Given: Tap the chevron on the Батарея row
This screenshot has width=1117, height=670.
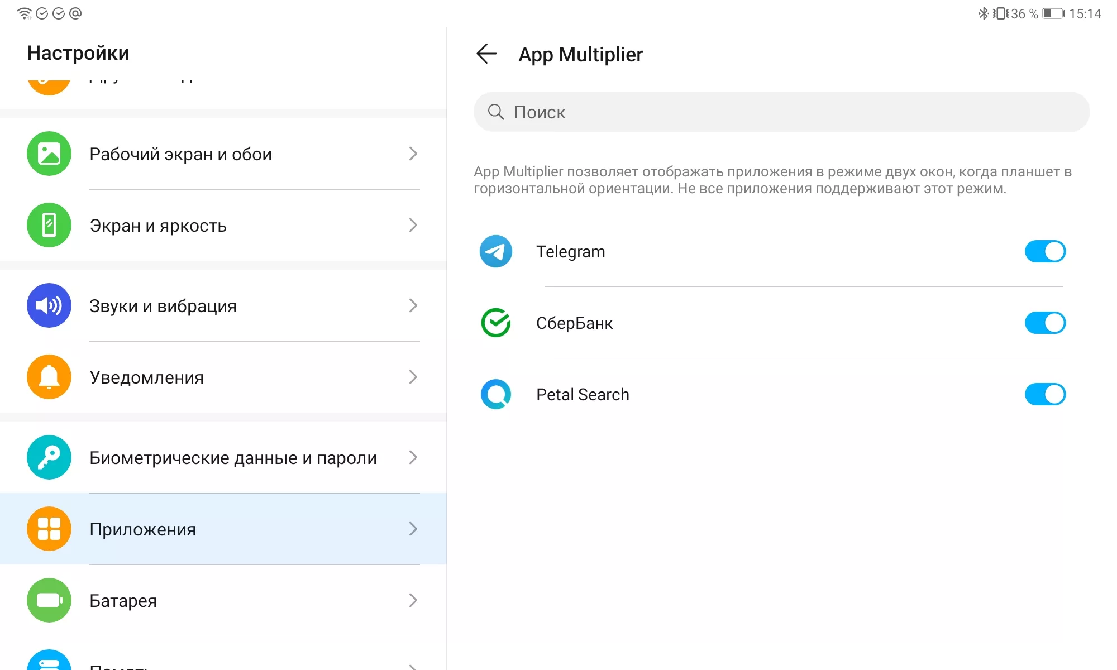Looking at the screenshot, I should (413, 600).
